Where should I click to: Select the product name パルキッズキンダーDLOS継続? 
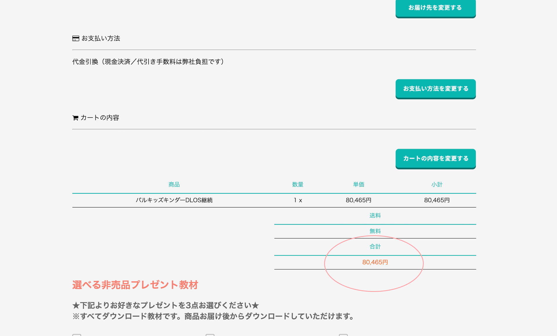174,200
